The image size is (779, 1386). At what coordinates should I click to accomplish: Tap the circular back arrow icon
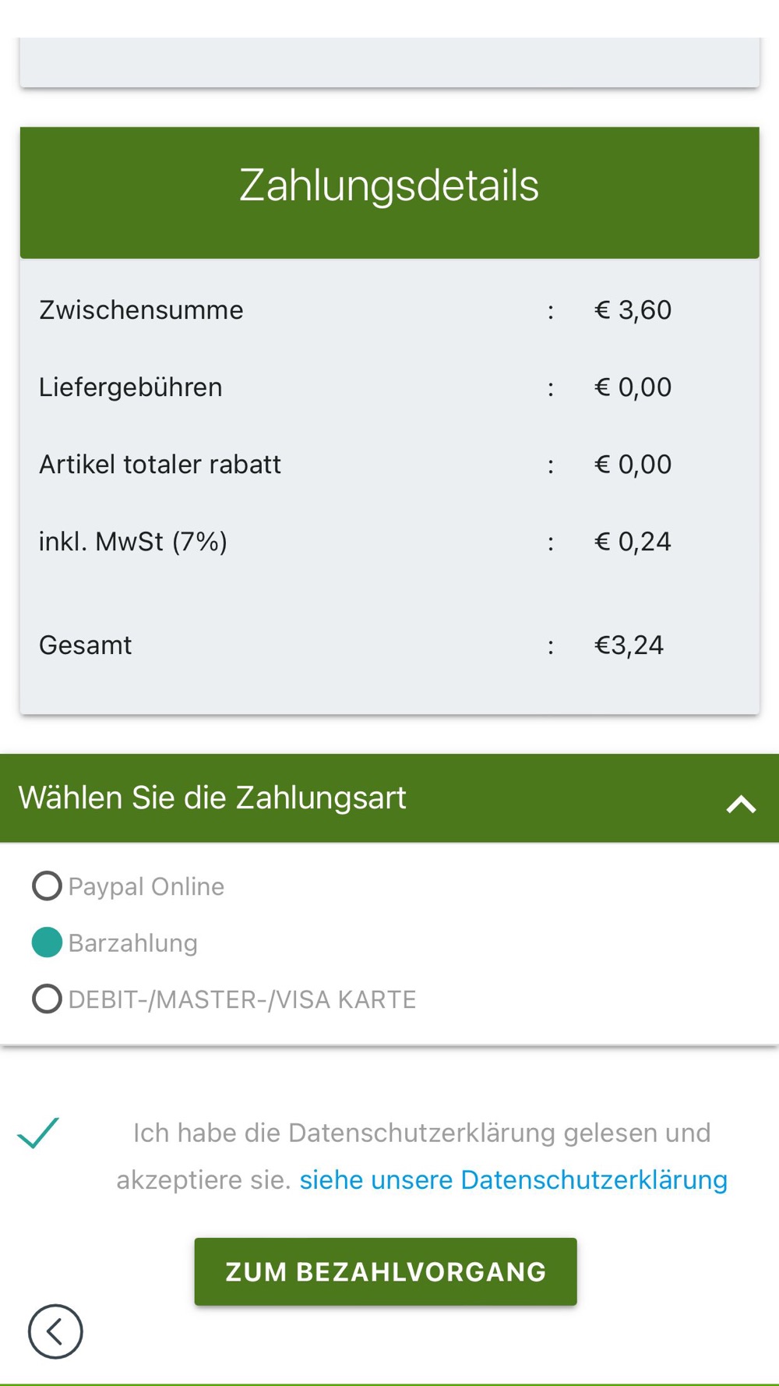coord(55,1331)
